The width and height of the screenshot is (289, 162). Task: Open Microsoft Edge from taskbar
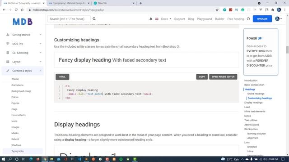31,159
